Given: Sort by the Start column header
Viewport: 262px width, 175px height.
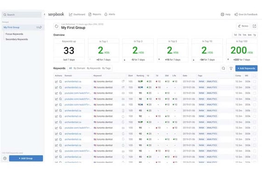Looking at the screenshot, I should click(x=131, y=76).
